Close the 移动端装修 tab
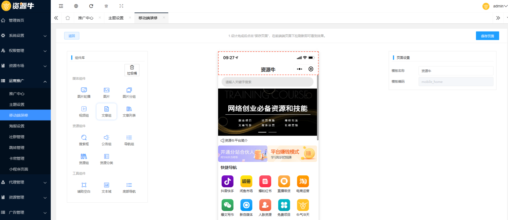508x220 pixels. 164,18
